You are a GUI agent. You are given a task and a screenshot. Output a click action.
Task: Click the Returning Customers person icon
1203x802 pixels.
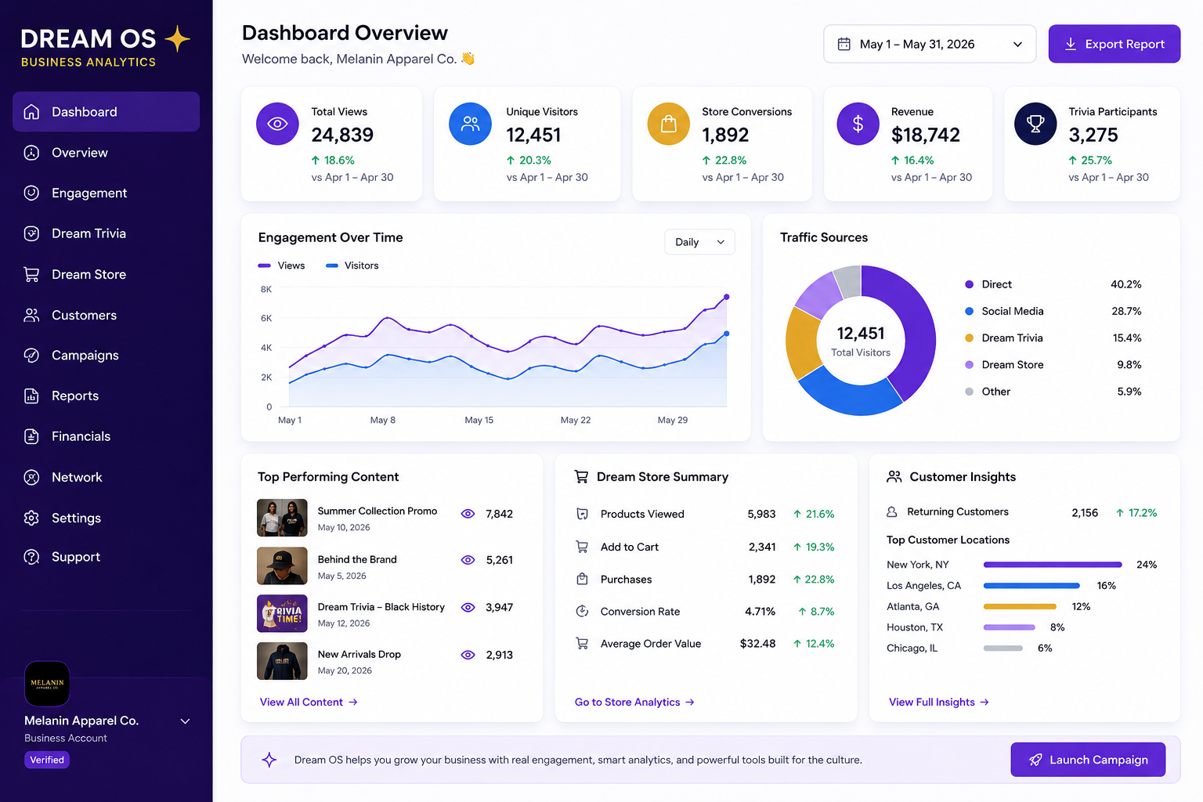point(891,511)
